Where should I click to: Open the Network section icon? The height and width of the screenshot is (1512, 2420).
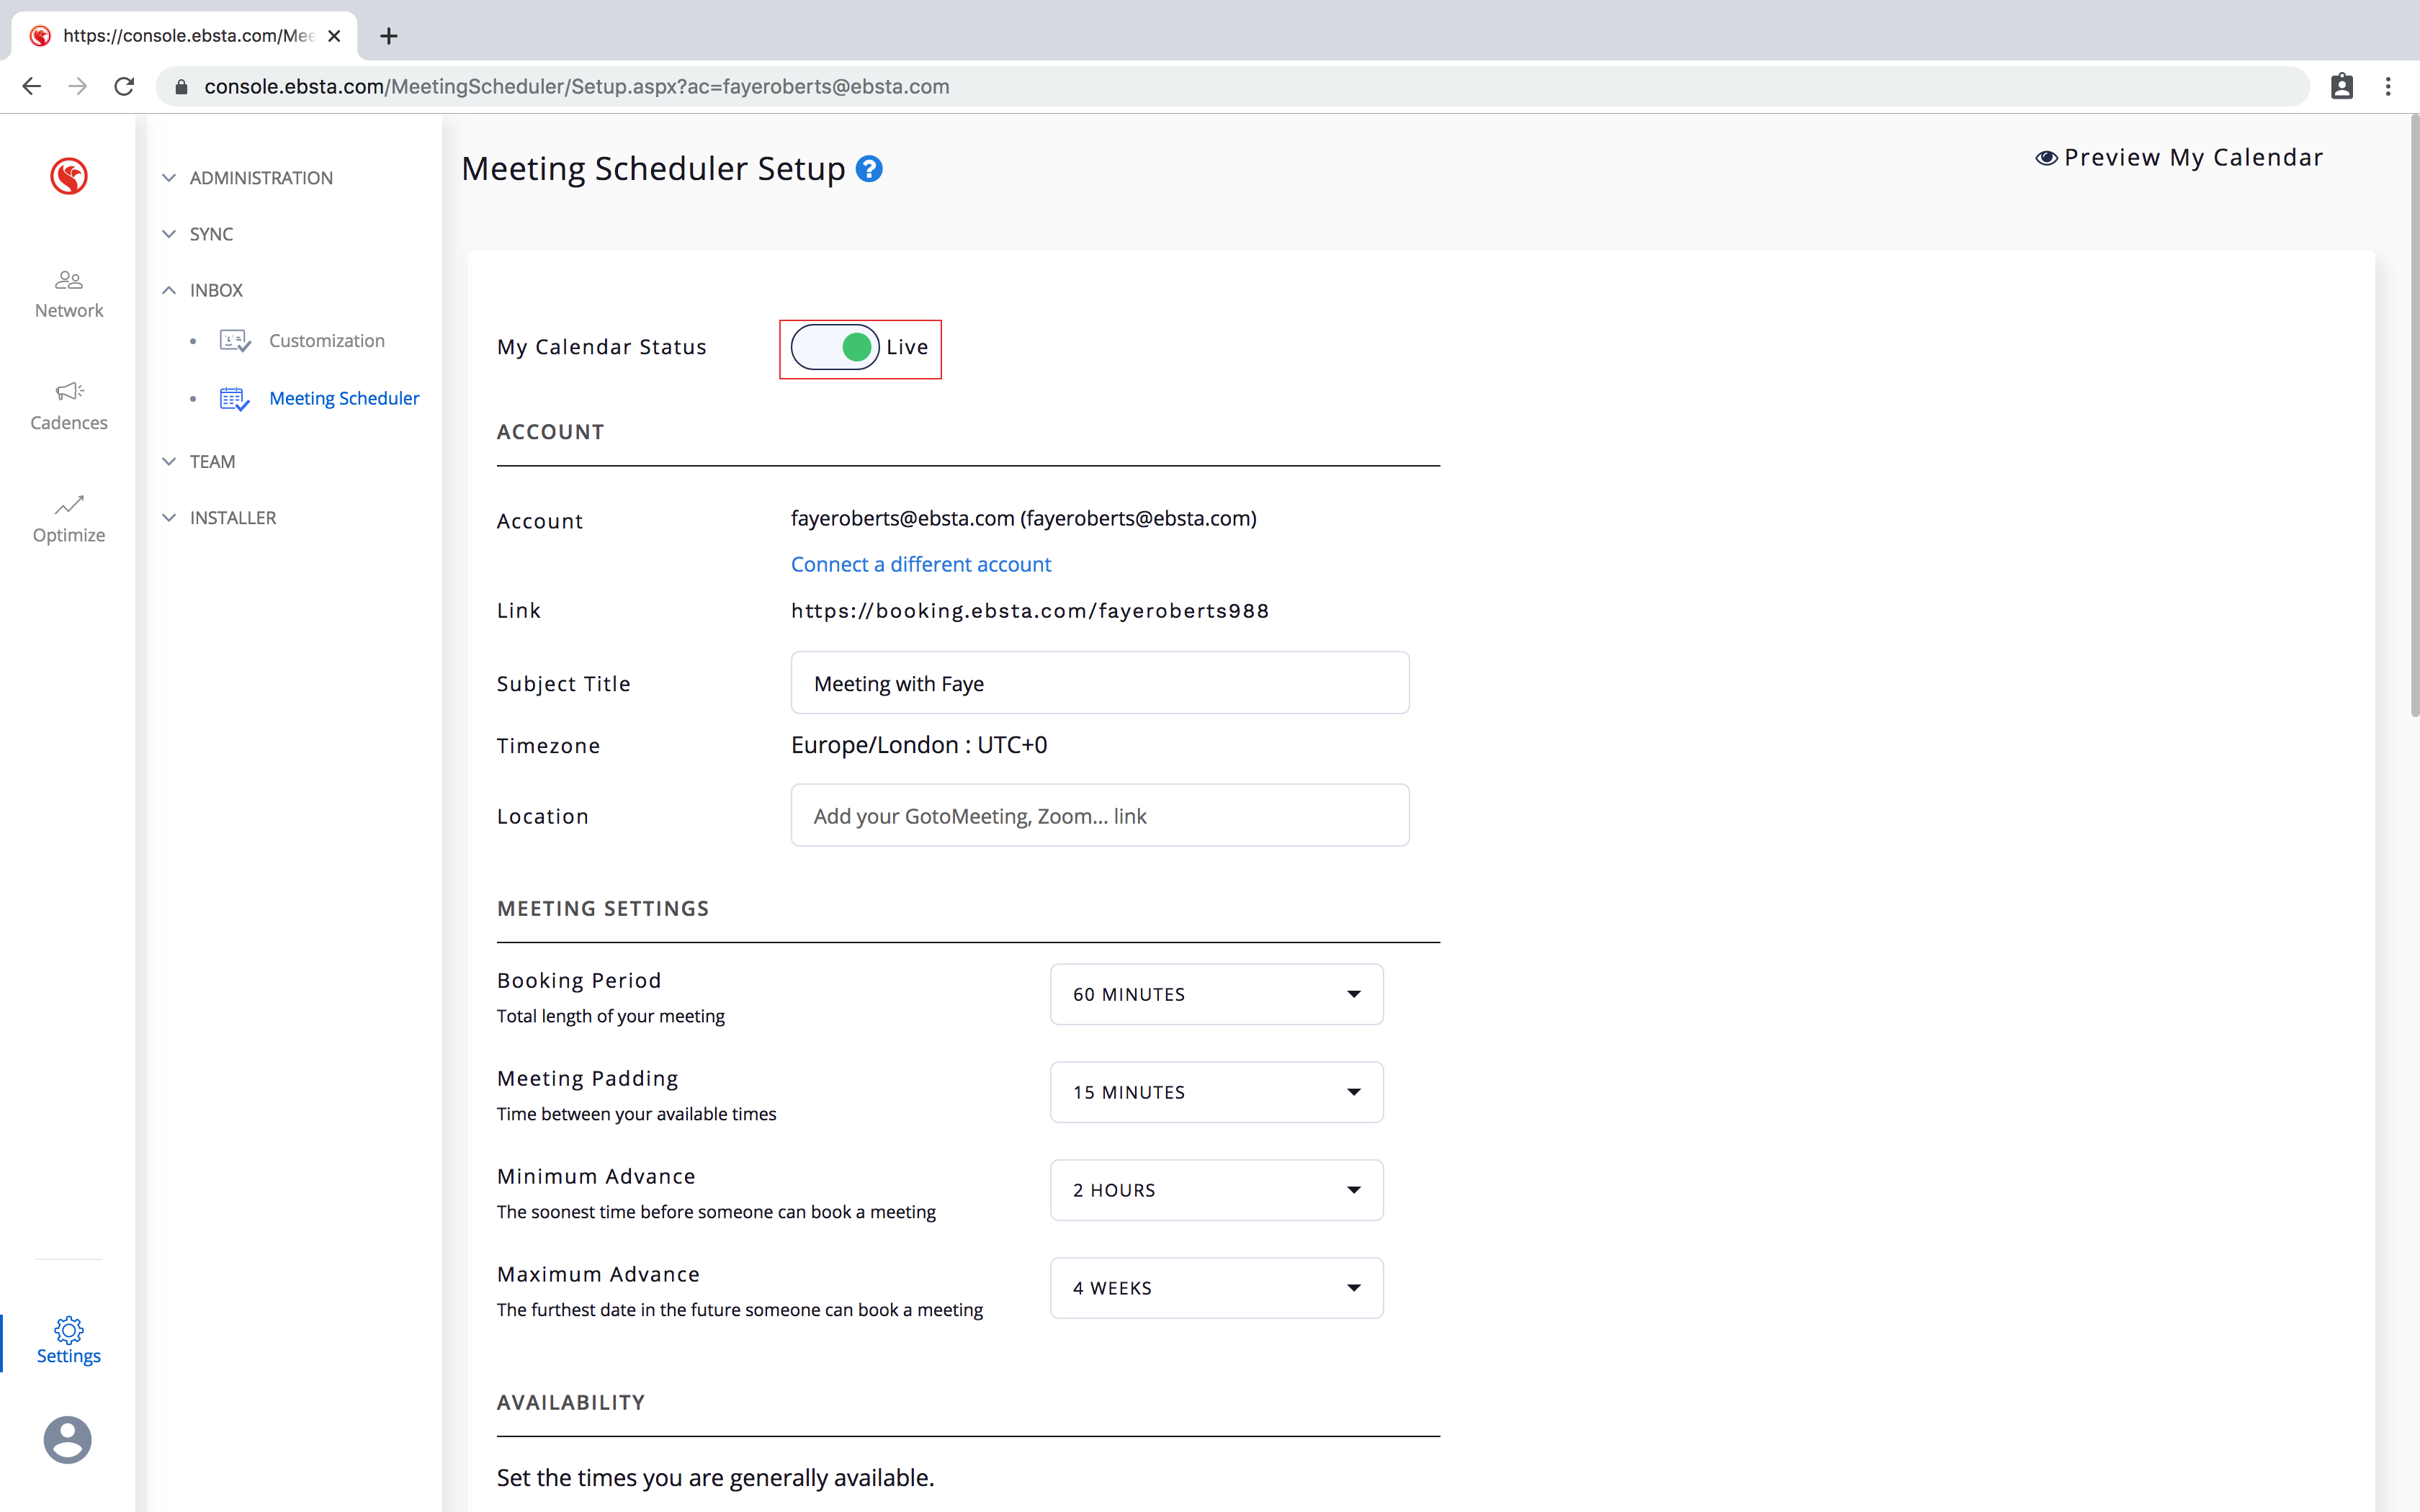[68, 280]
